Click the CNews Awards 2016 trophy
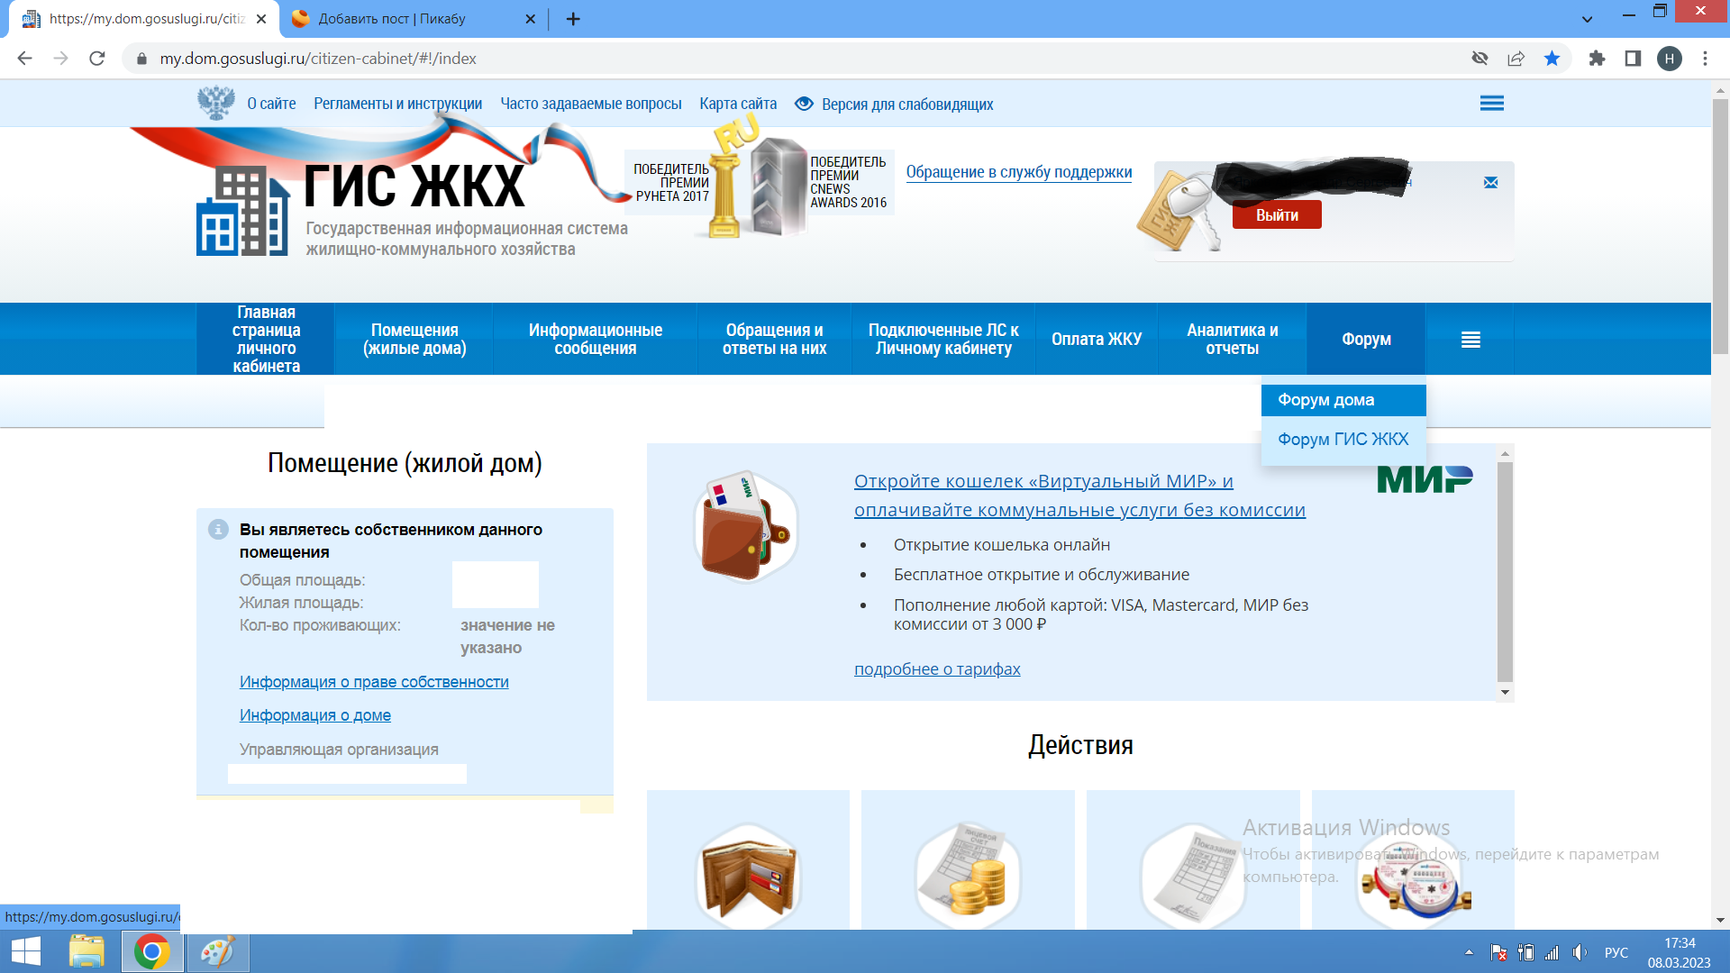Screen dimensions: 1730x973 click(x=779, y=186)
